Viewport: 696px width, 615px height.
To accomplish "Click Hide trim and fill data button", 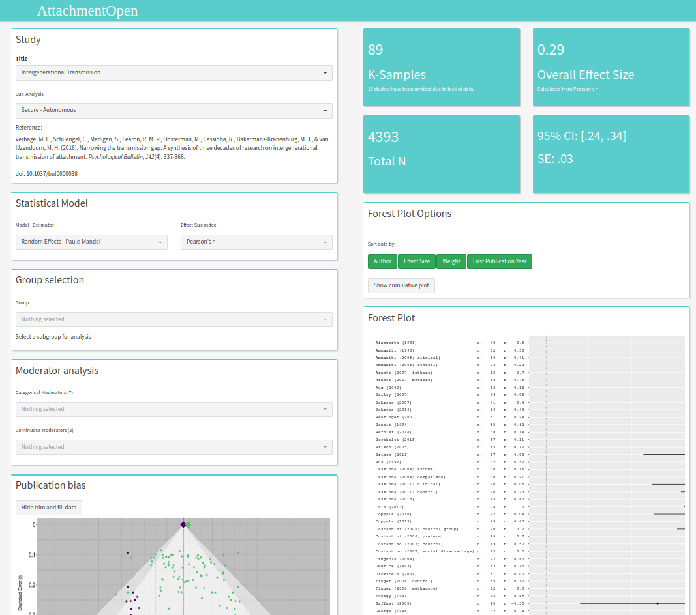I will pos(49,508).
